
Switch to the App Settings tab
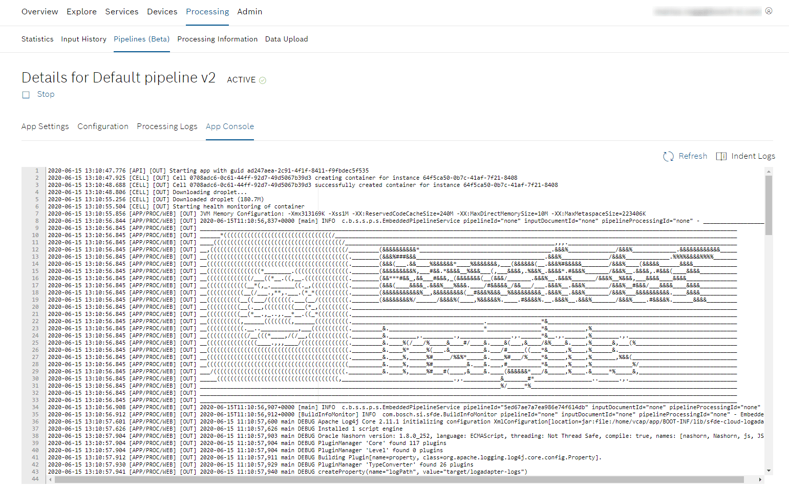pos(45,126)
